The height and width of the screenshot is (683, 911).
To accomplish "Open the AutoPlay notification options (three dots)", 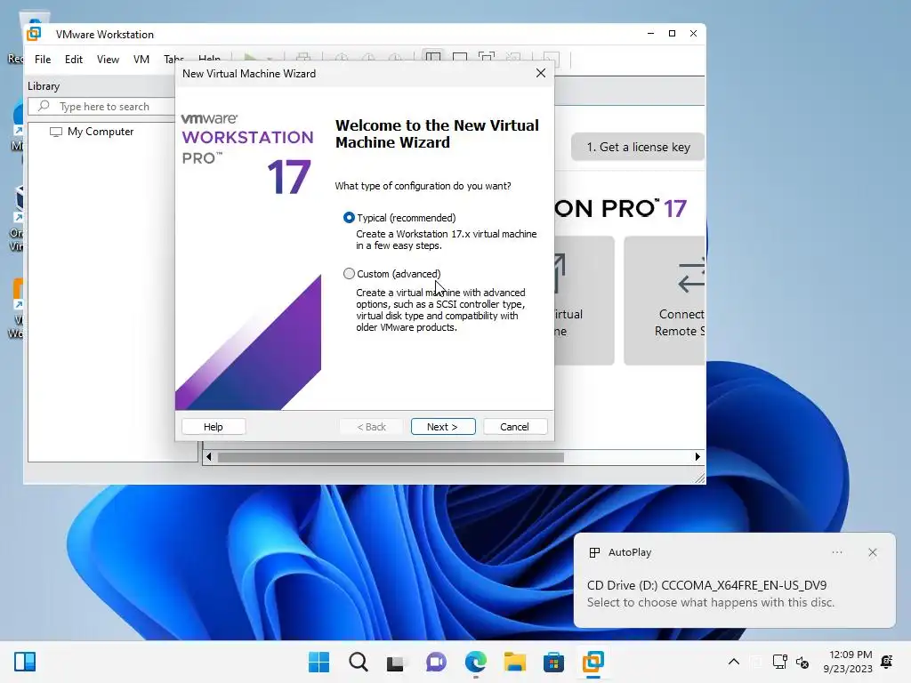I will pos(837,552).
